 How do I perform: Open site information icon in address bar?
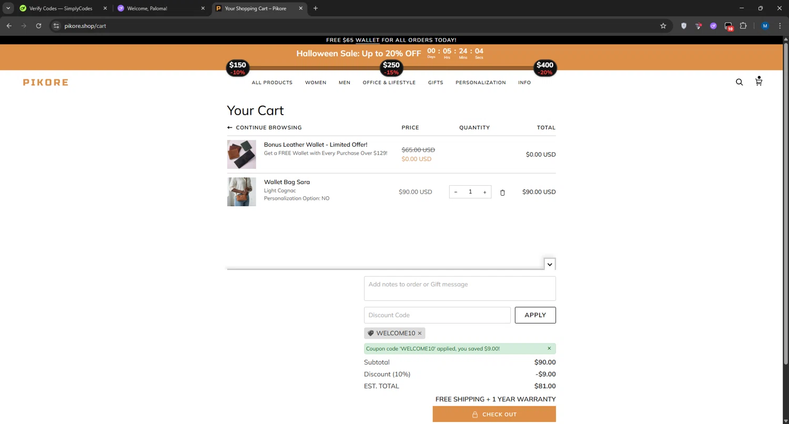57,26
